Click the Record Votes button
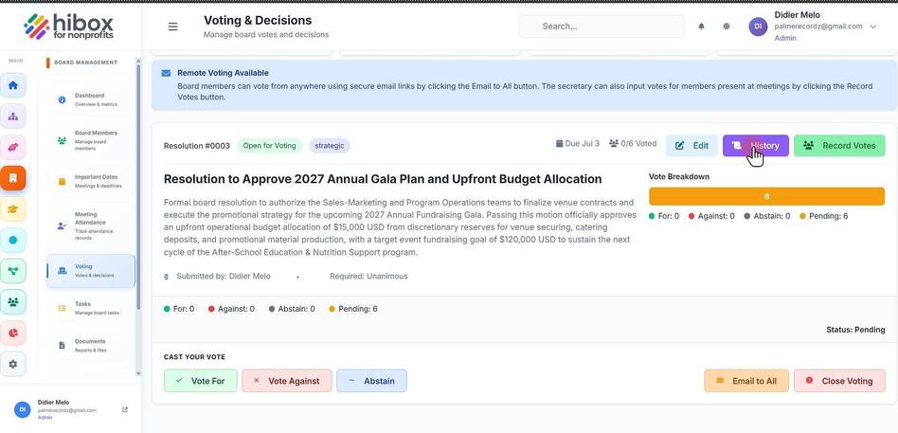Image resolution: width=898 pixels, height=433 pixels. coord(839,146)
